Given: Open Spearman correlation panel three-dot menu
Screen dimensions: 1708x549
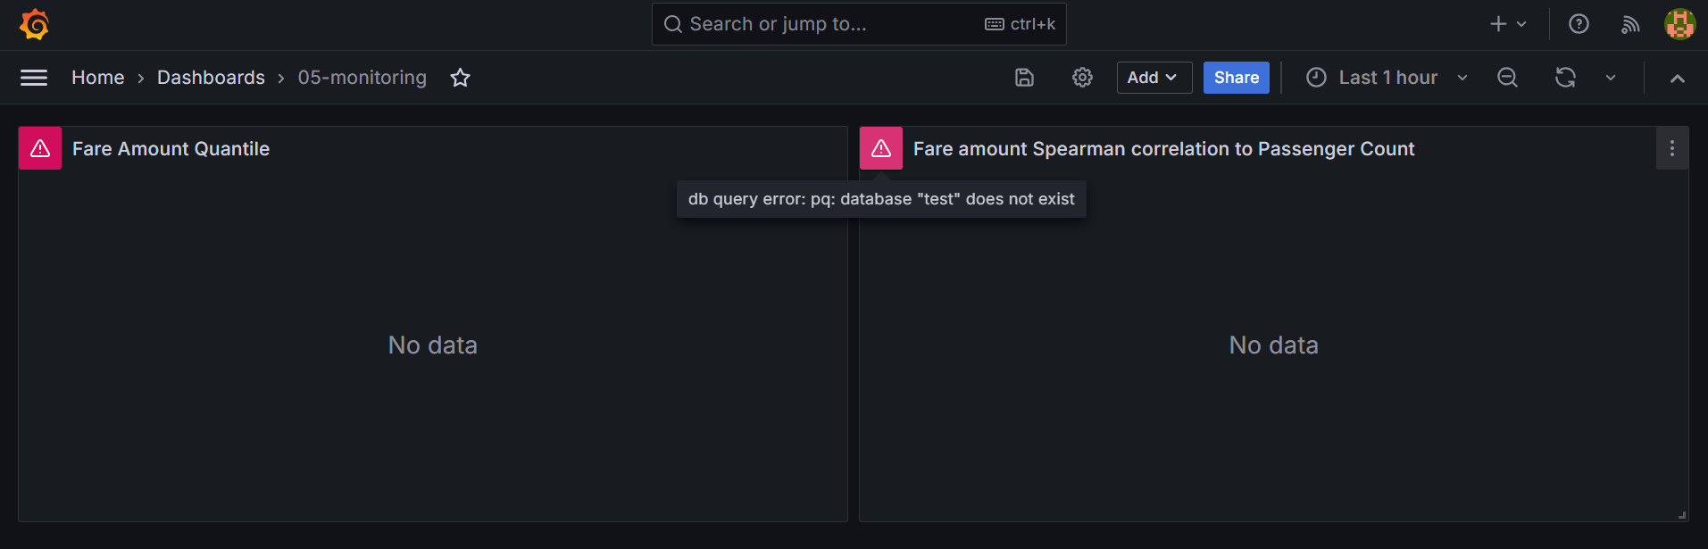Looking at the screenshot, I should (1671, 148).
